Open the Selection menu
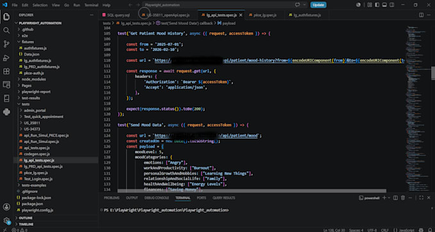This screenshot has width=435, height=232. tap(40, 5)
